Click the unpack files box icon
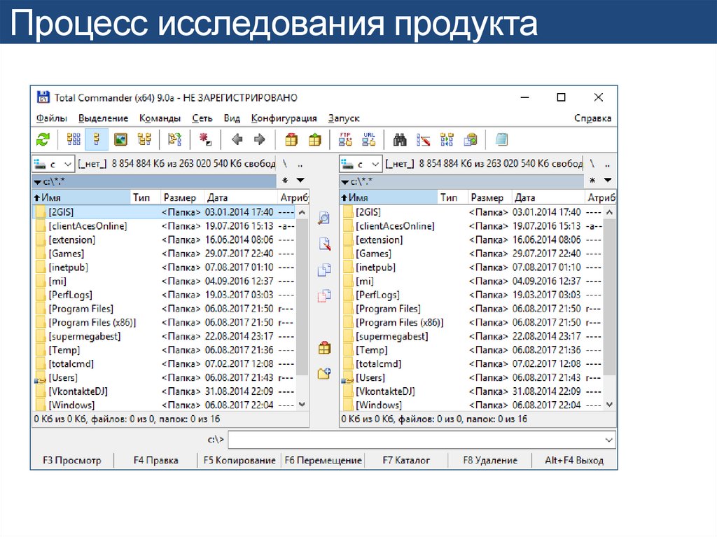This screenshot has width=717, height=537. (314, 139)
